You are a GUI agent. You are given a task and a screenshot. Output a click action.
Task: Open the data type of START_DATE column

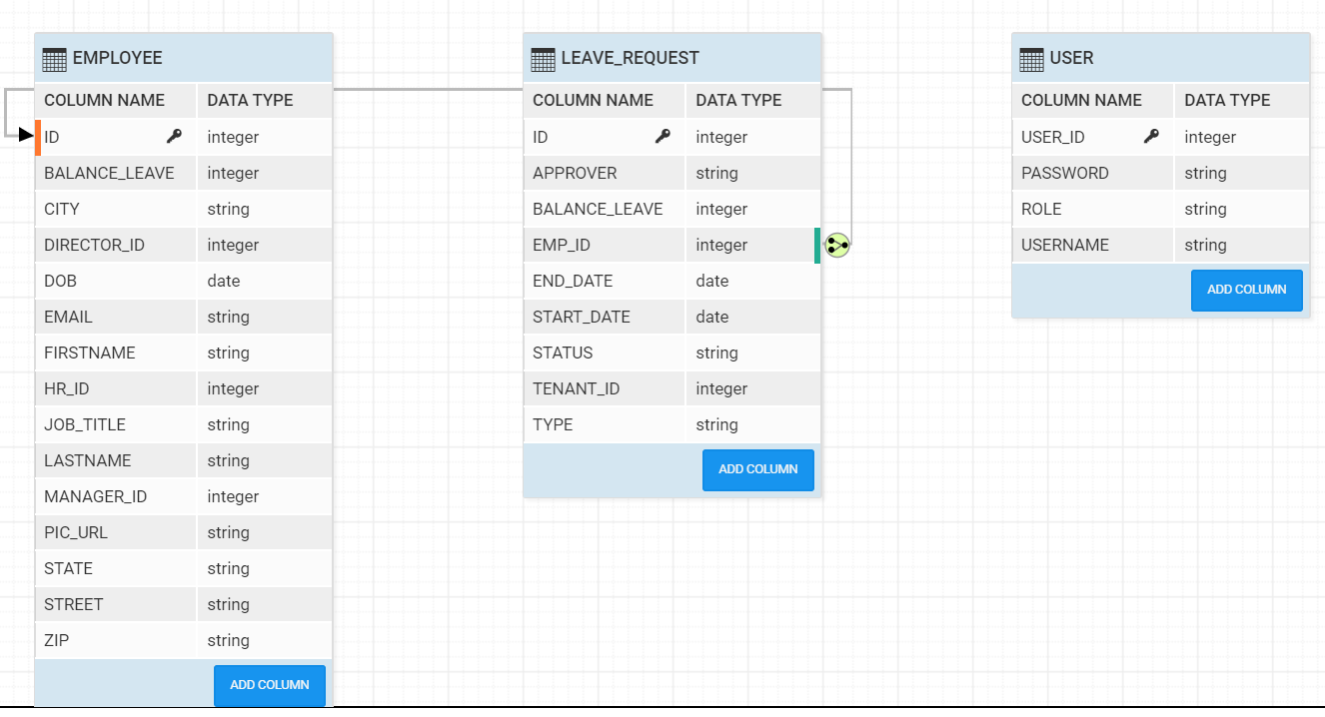(712, 317)
